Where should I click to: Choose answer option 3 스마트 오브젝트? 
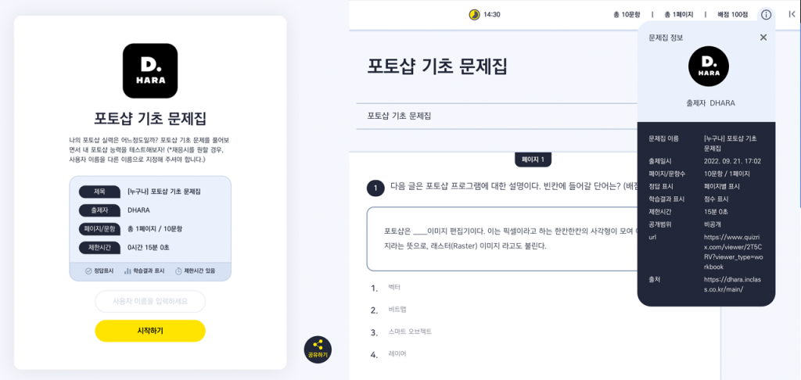coord(410,332)
